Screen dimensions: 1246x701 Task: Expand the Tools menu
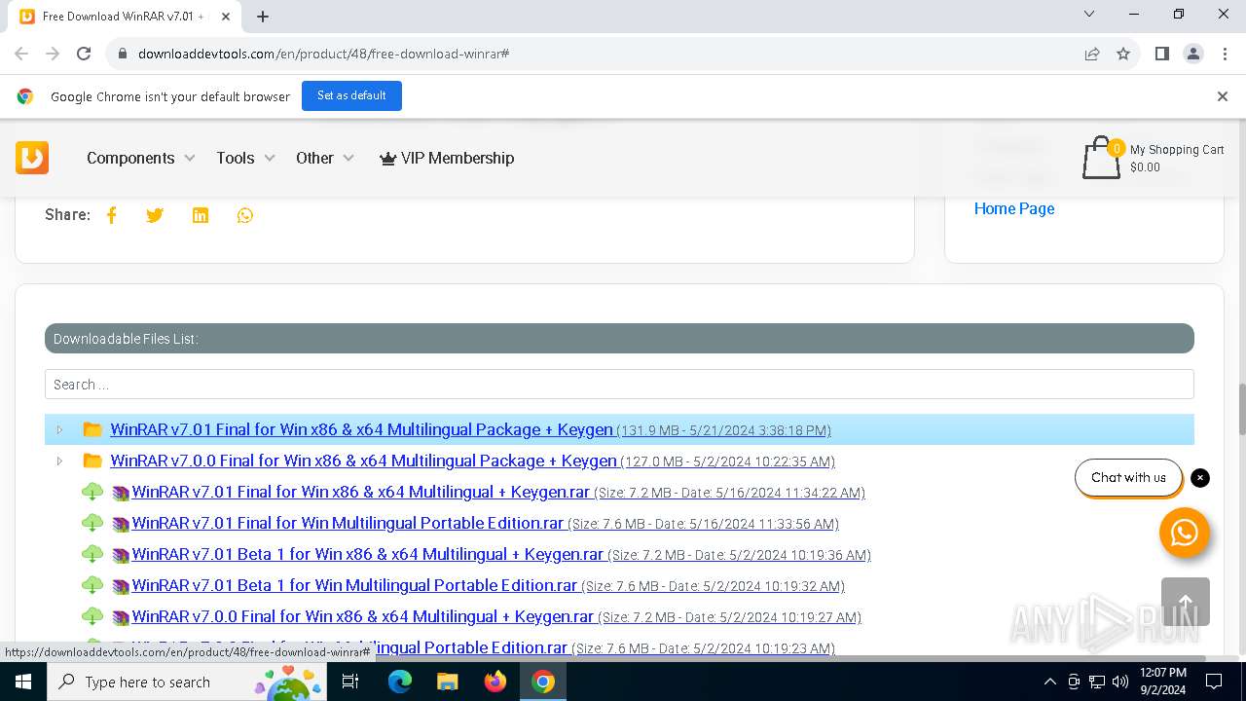point(245,158)
